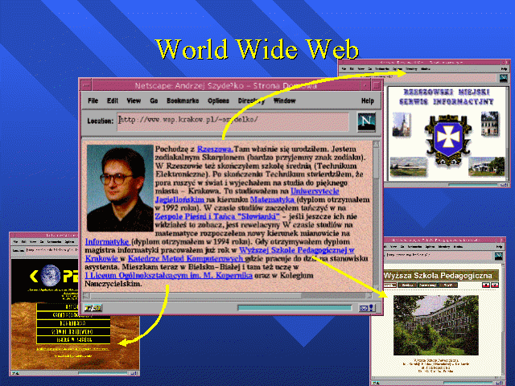Open the Window menu in main Netscape window
515x386 pixels.
coord(284,101)
